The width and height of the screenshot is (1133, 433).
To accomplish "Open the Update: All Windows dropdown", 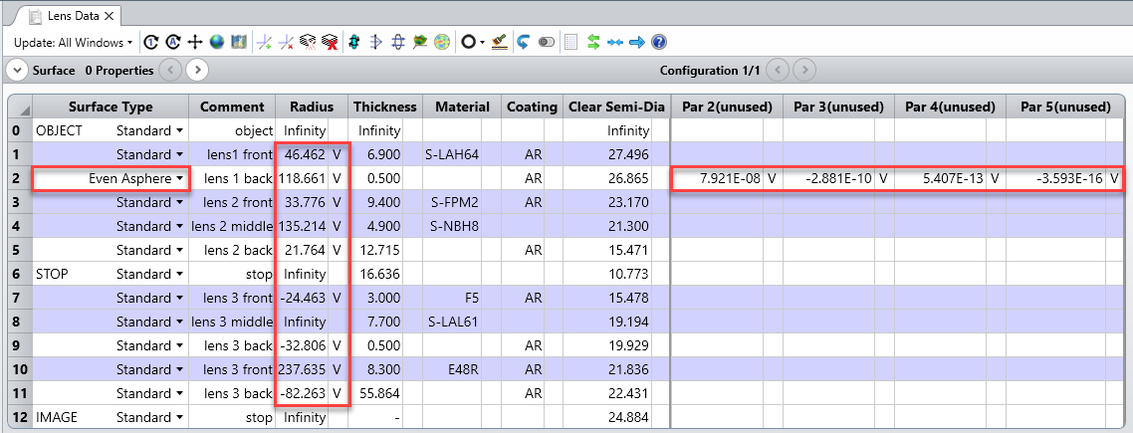I will (x=73, y=43).
